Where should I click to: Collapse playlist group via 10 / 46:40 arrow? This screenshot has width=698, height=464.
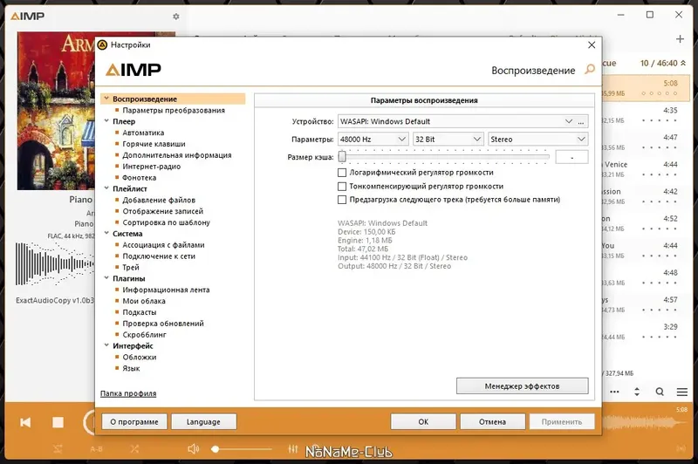point(683,63)
